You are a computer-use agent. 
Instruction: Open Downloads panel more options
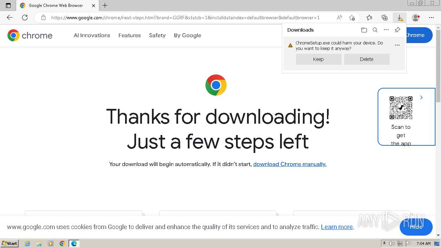386,30
